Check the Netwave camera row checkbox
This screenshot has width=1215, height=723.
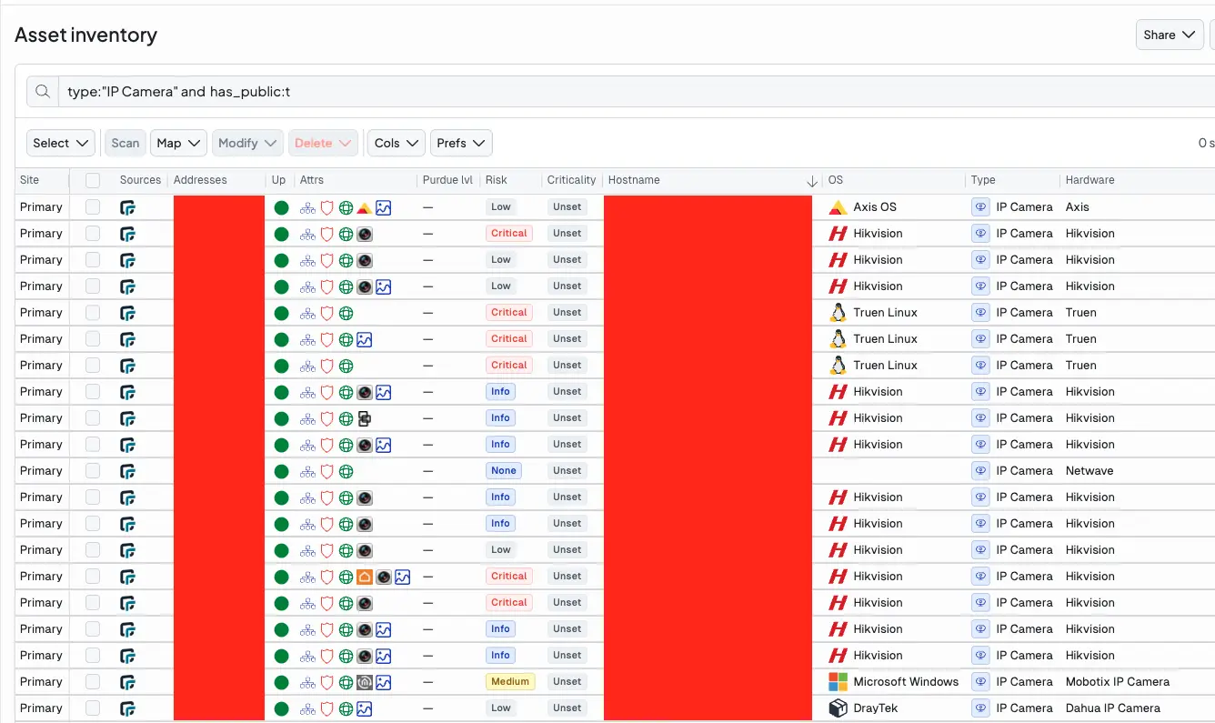tap(93, 471)
